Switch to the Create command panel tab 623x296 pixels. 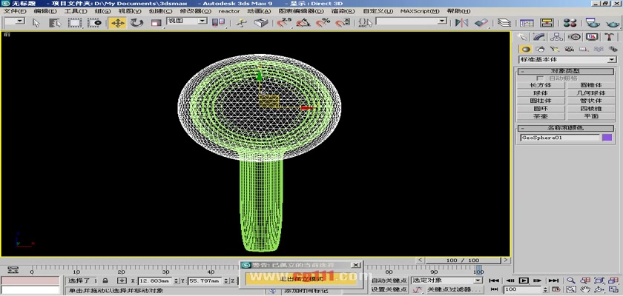tap(522, 37)
